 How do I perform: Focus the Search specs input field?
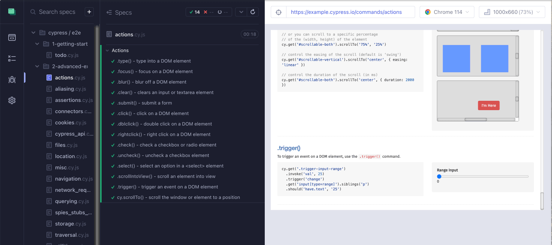57,12
